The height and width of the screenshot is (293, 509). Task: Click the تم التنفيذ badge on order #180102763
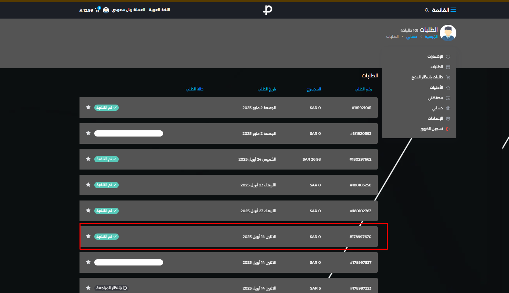[106, 210]
